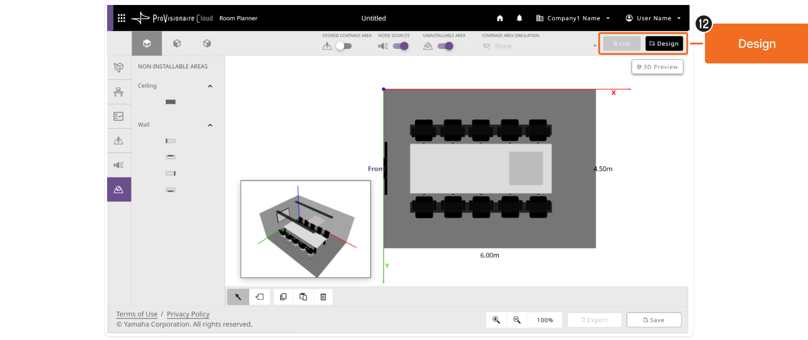Switch to Design view tab
The height and width of the screenshot is (340, 808).
(x=664, y=44)
